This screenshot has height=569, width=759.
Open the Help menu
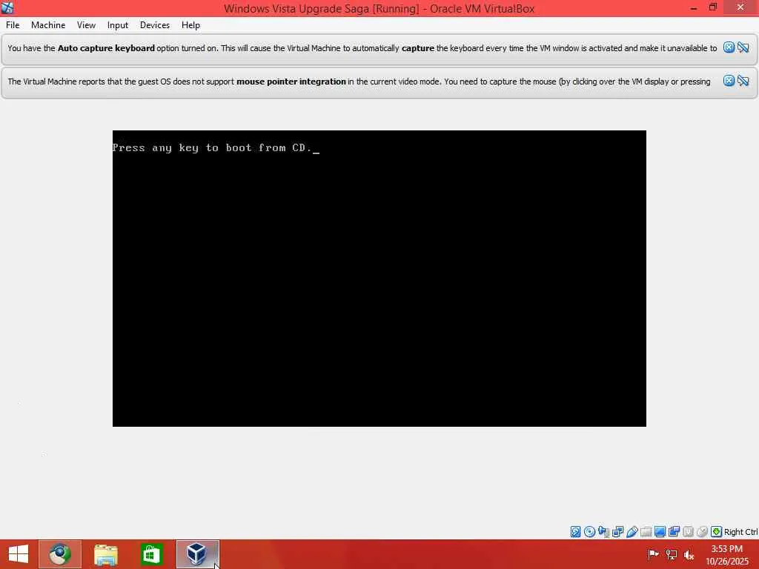coord(190,25)
